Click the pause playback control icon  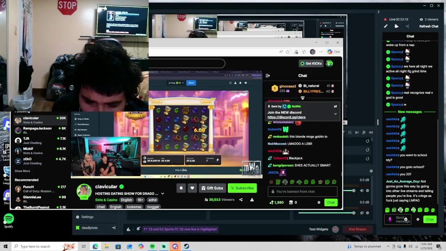[350, 132]
